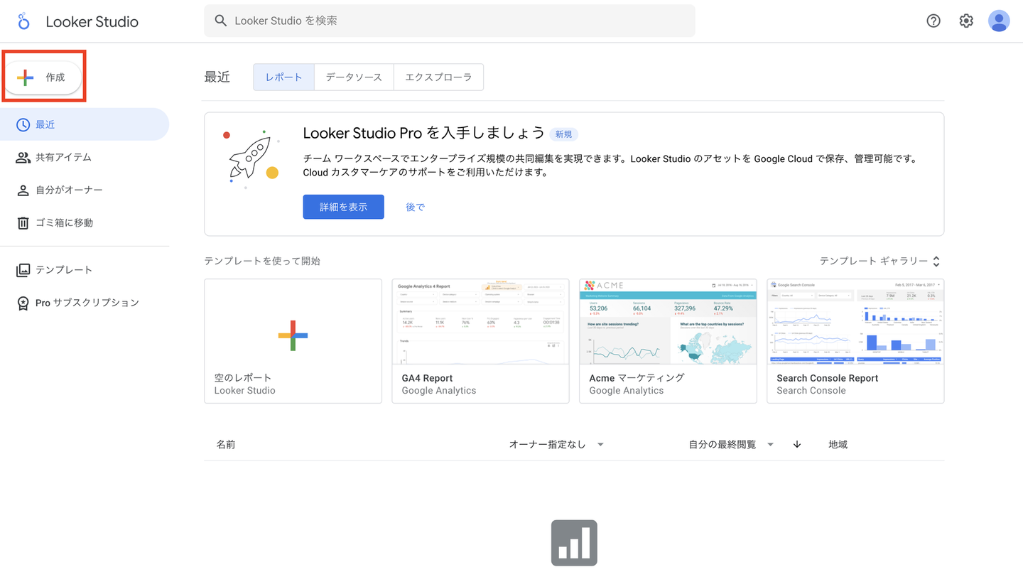Screen dimensions: 1023x577
Task: Click the people icon beside 共有アイテム
Action: tap(23, 158)
